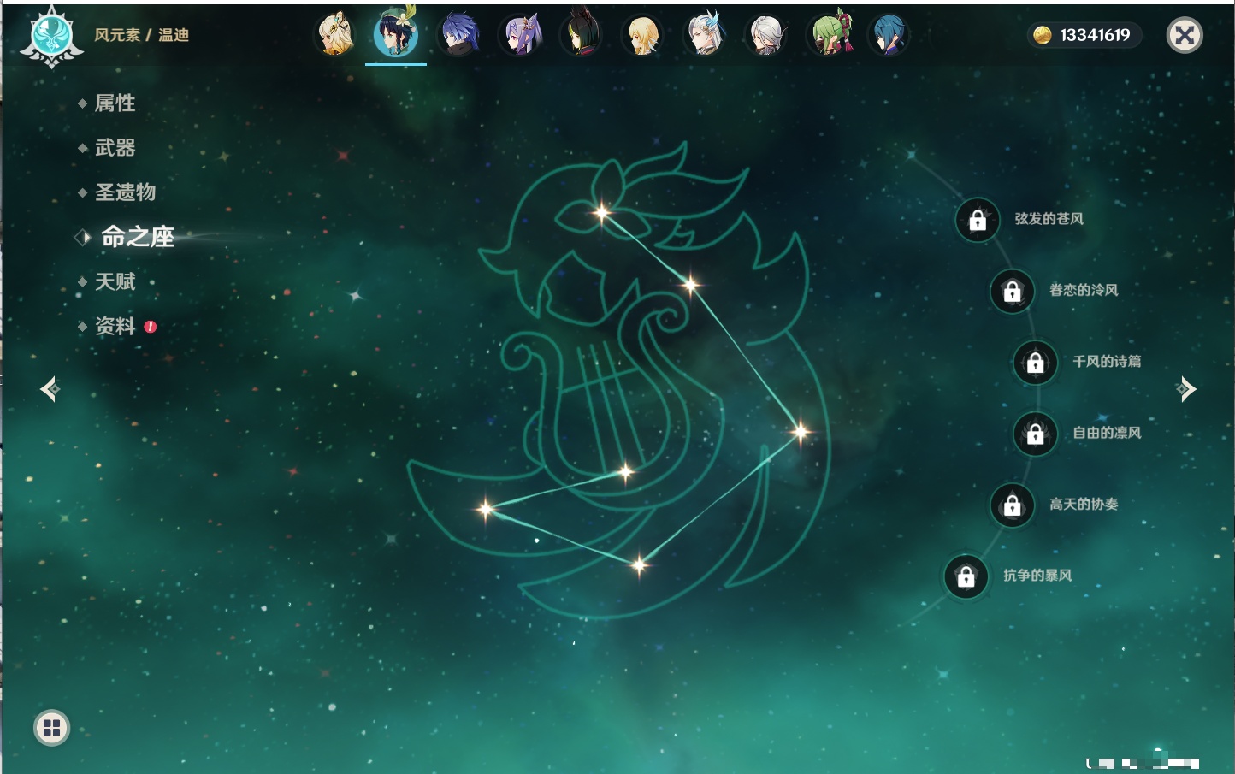Viewport: 1235px width, 774px height.
Task: Switch to the spiky dark-blue-haired character avatar
Action: coord(458,35)
